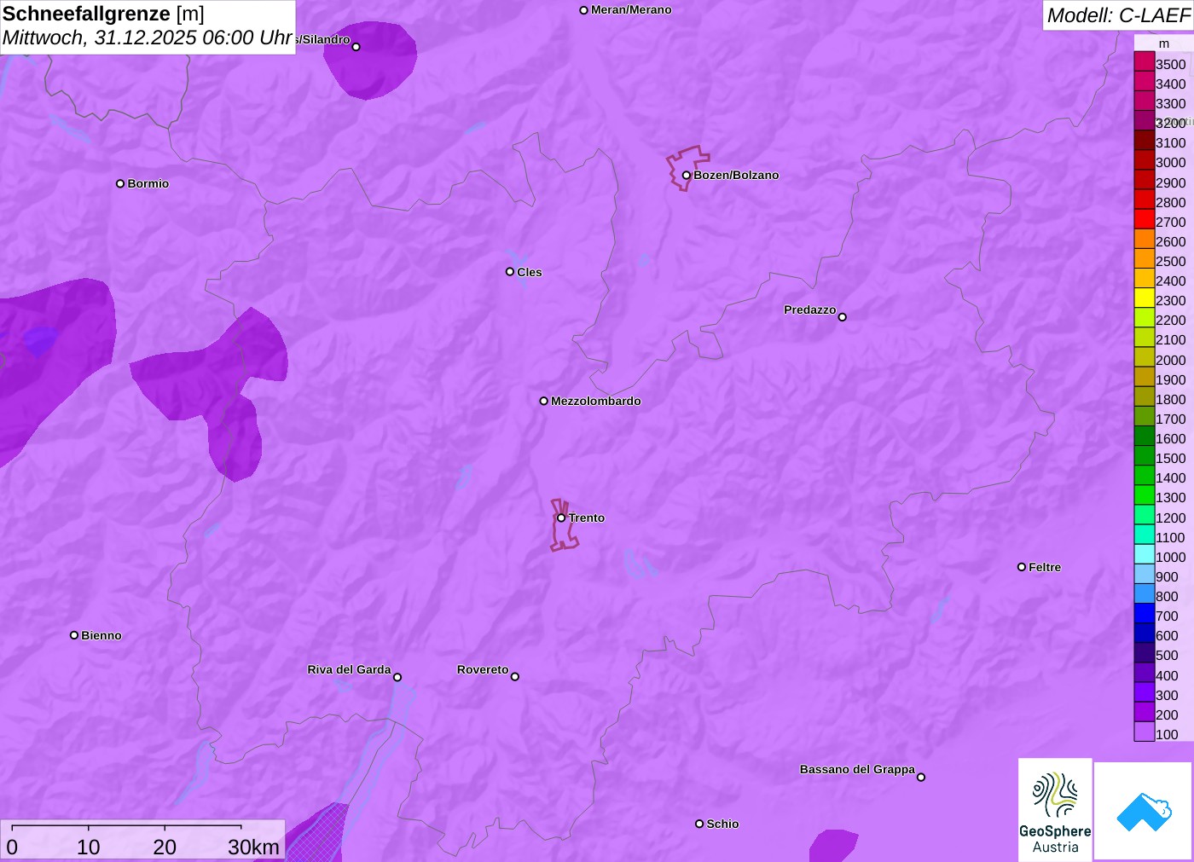
Task: Click the 700 m blue legend swatch
Action: click(x=1145, y=613)
